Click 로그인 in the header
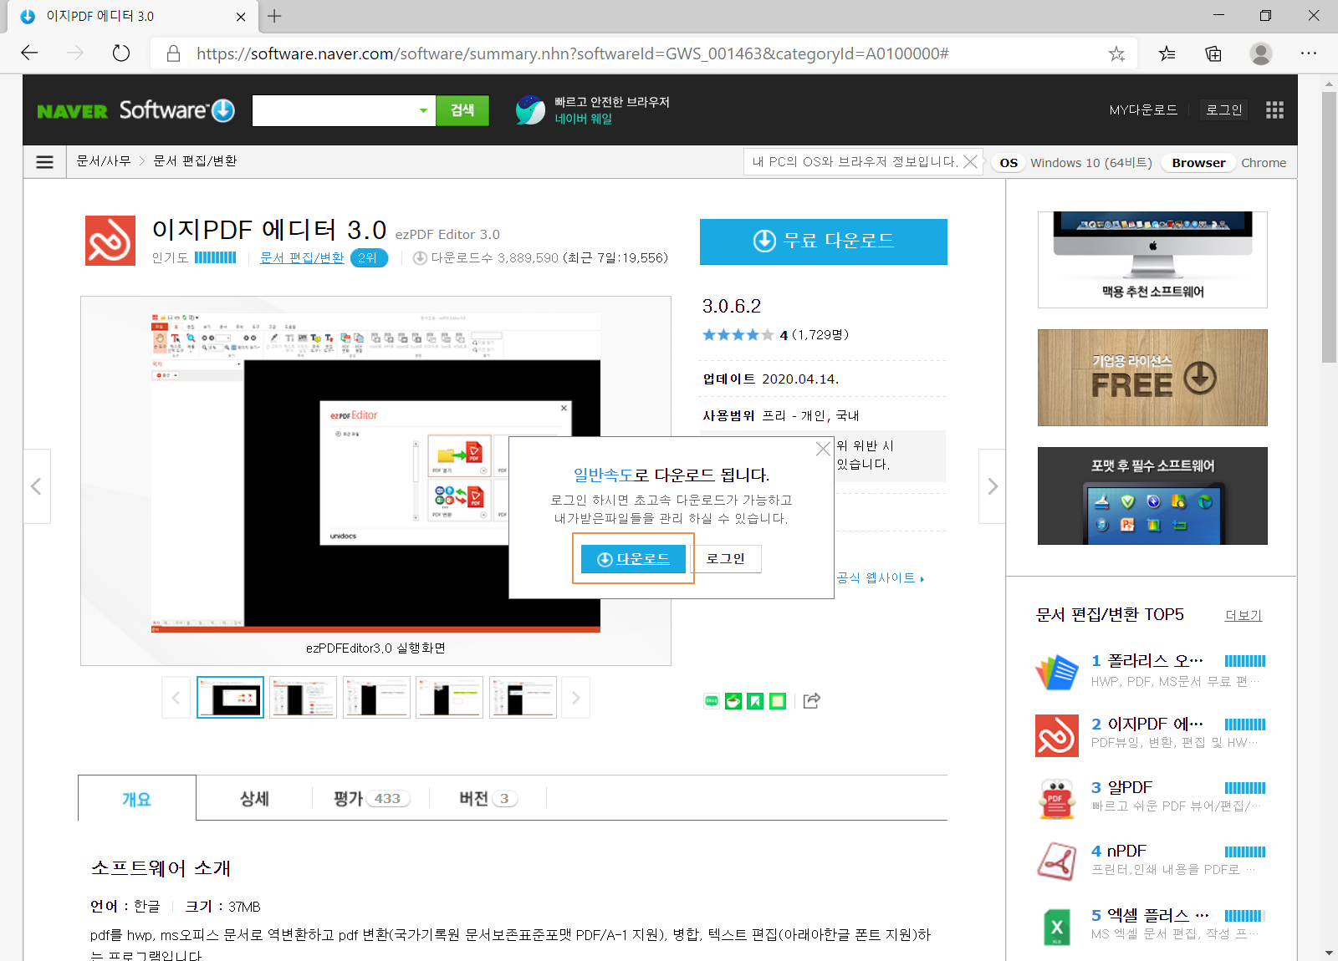This screenshot has height=961, width=1338. (1224, 110)
